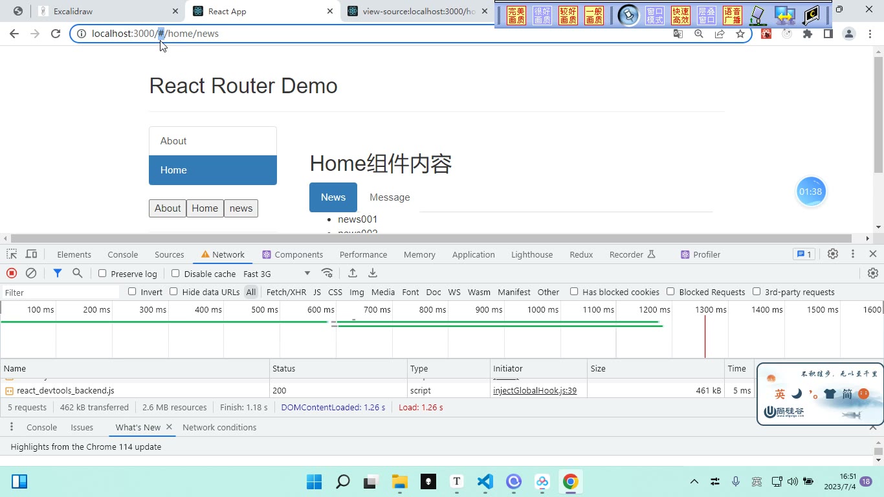
Task: Bookmark this page with the star icon
Action: click(x=740, y=34)
